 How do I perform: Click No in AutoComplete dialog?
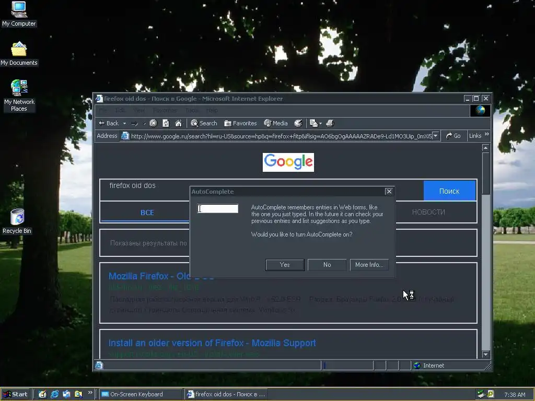click(x=327, y=265)
